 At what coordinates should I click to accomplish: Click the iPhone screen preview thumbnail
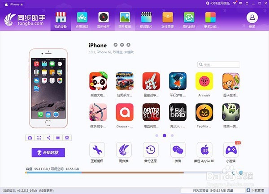48,88
